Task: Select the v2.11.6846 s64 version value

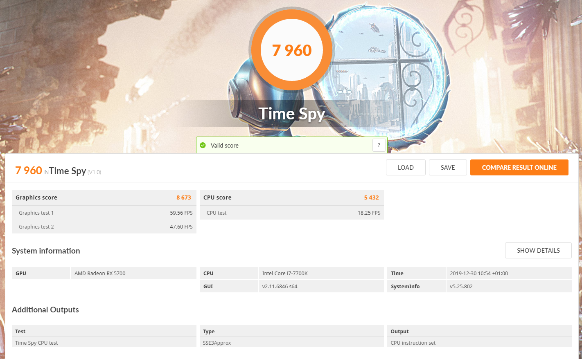Action: coord(280,286)
